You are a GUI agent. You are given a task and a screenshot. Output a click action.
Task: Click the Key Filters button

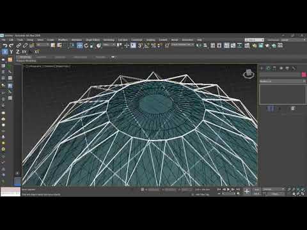click(275, 194)
